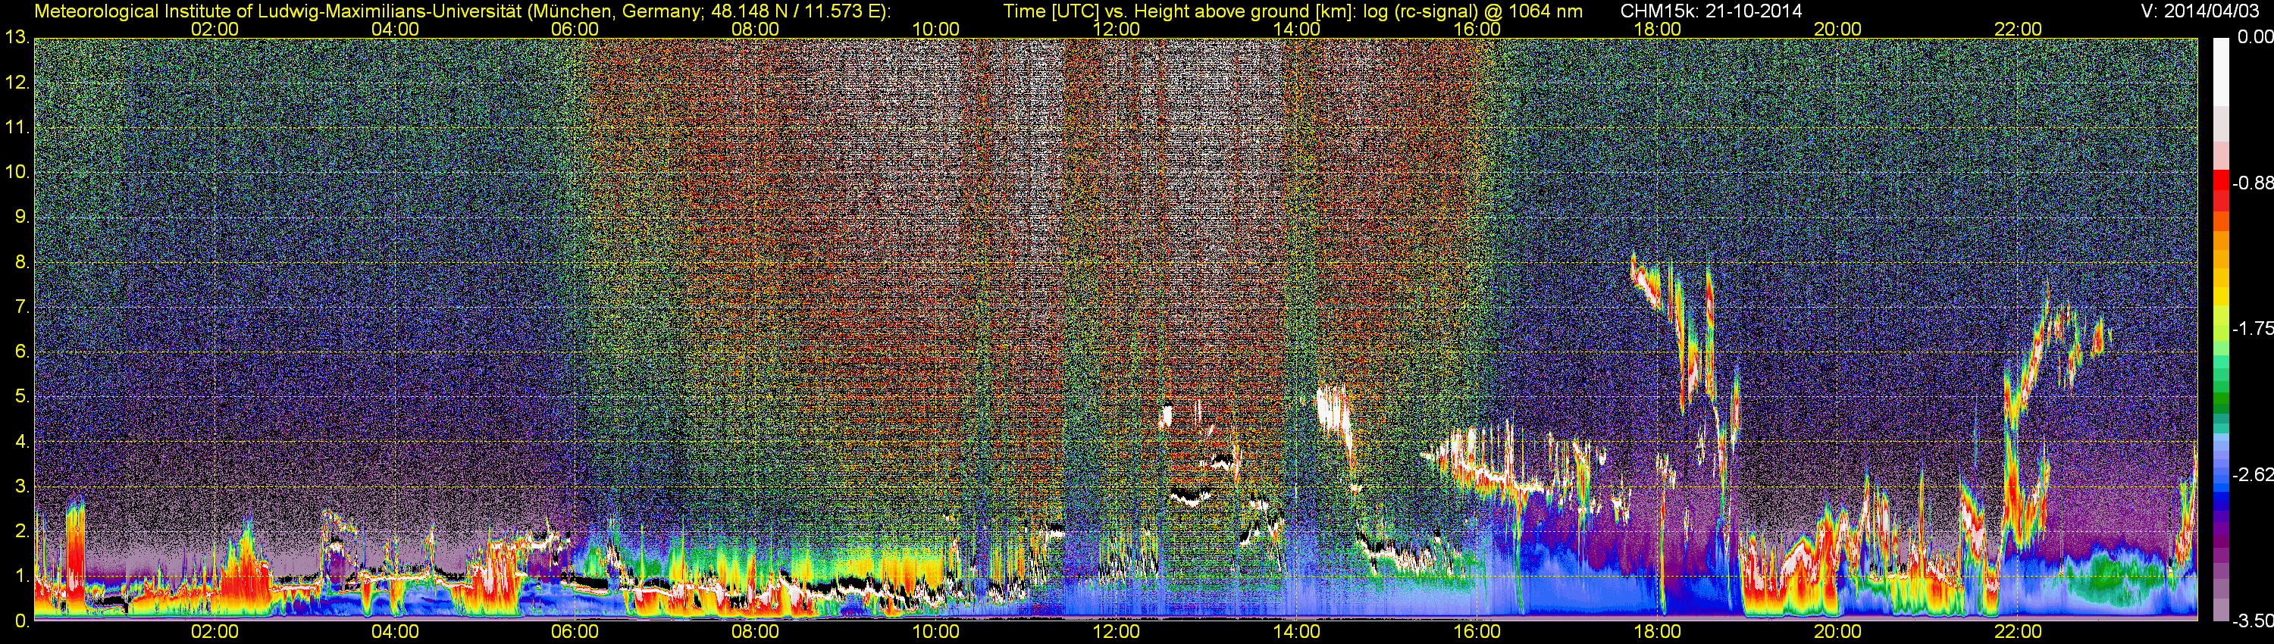Select the 22:00 label on the upper time axis
This screenshot has width=2274, height=644.
[x=2018, y=29]
